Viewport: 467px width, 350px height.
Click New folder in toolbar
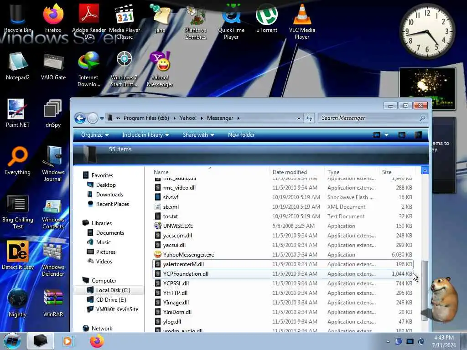pyautogui.click(x=241, y=135)
